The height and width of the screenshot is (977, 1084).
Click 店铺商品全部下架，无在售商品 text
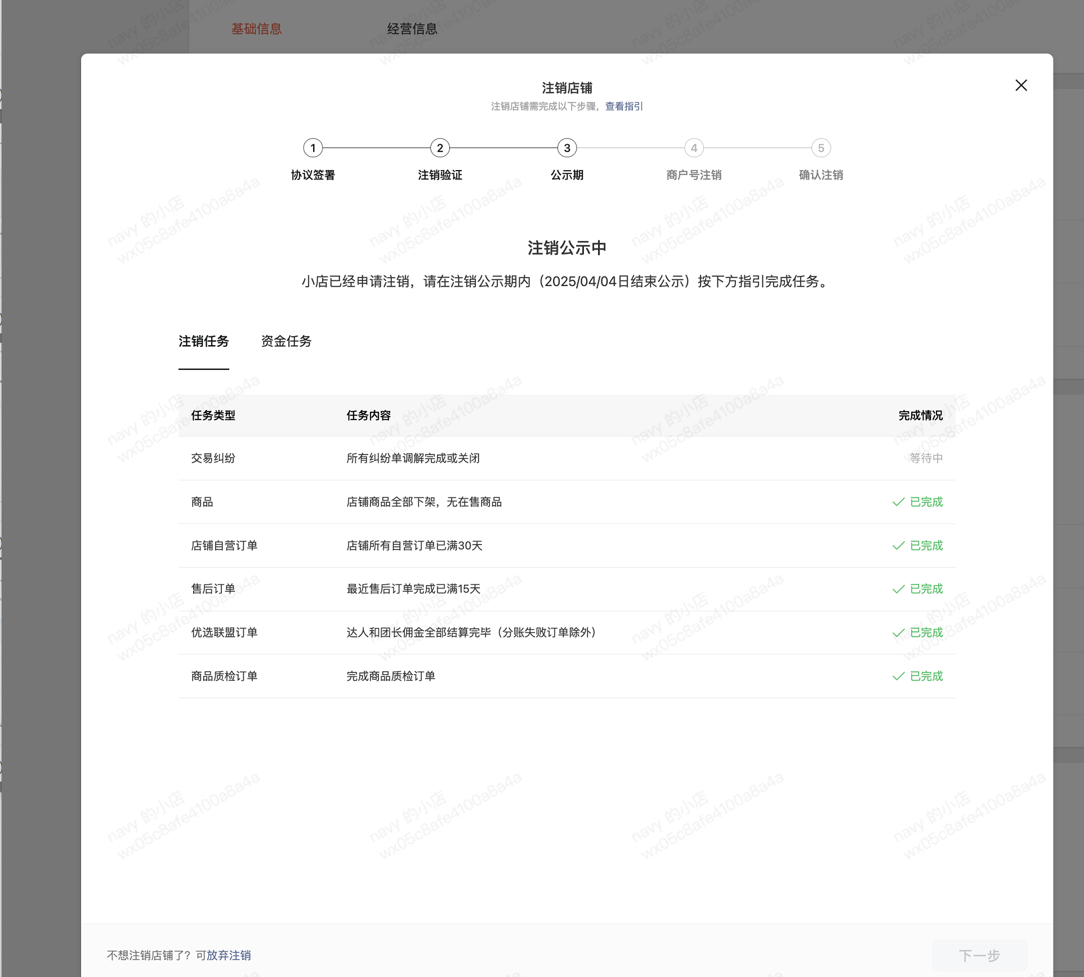424,502
